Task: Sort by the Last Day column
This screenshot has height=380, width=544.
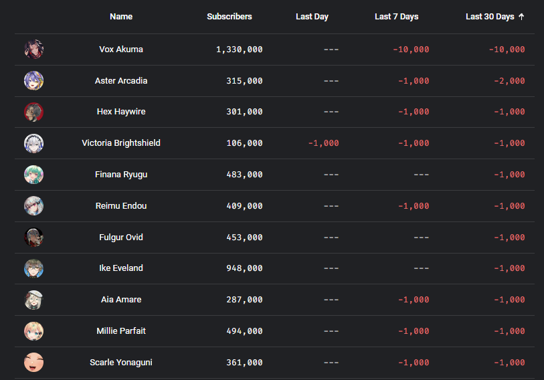Action: click(312, 17)
